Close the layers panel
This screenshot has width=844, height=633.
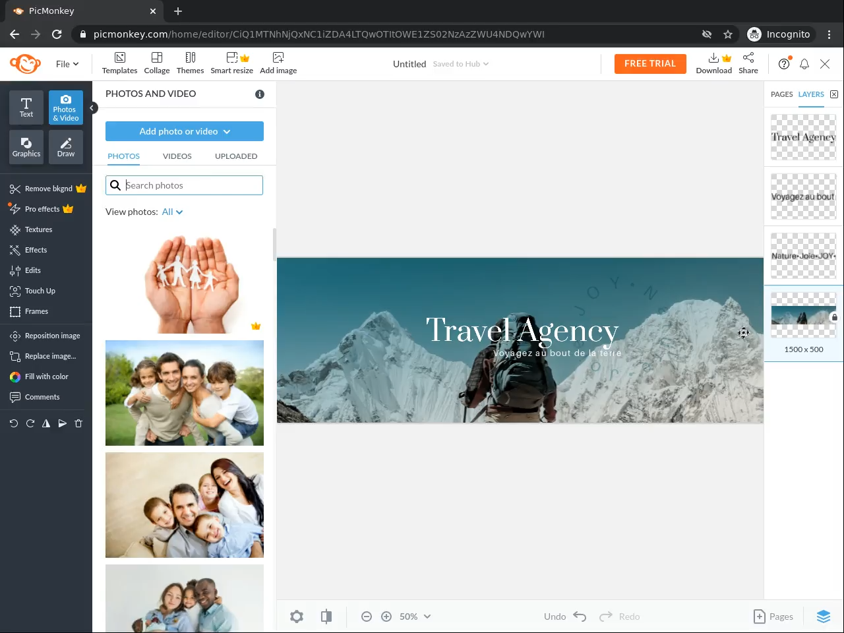834,94
